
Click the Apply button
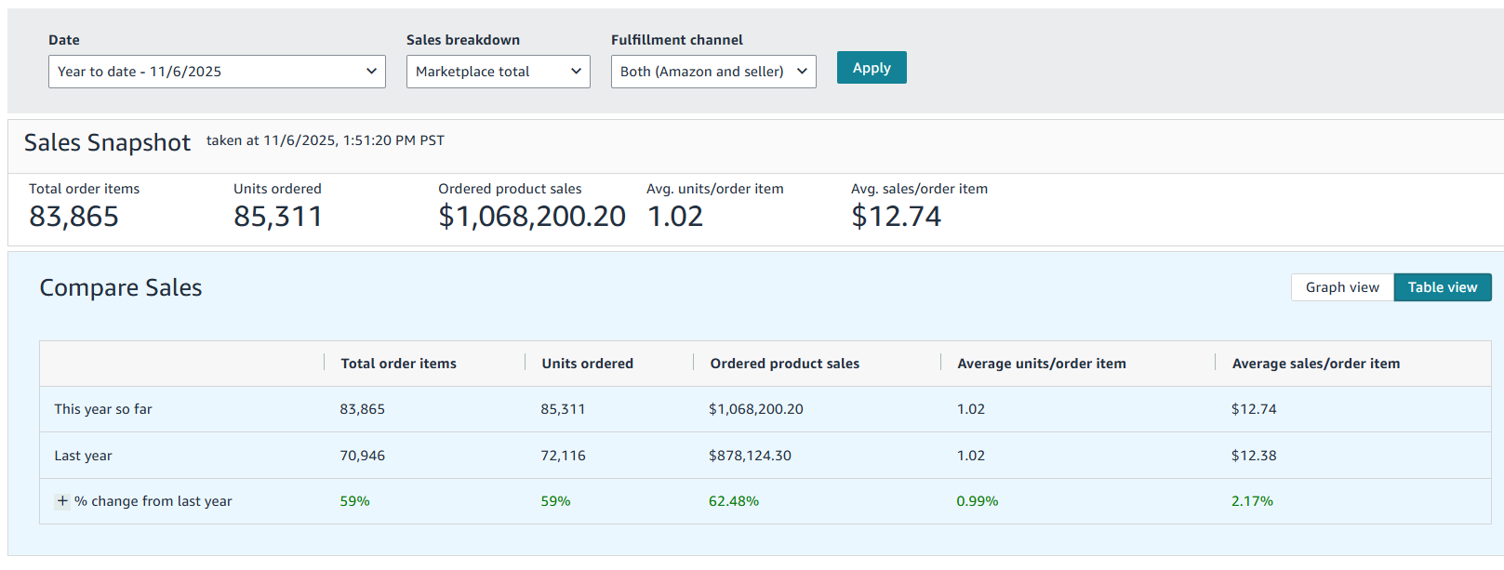(872, 68)
